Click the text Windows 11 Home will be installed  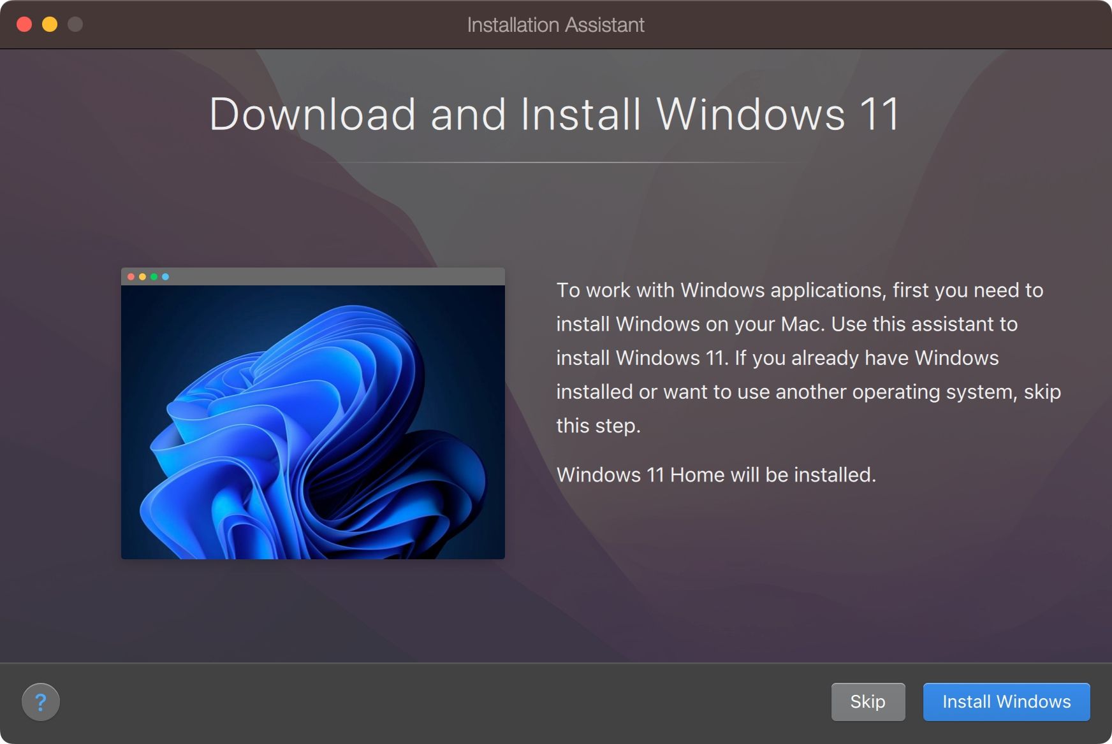pos(716,474)
